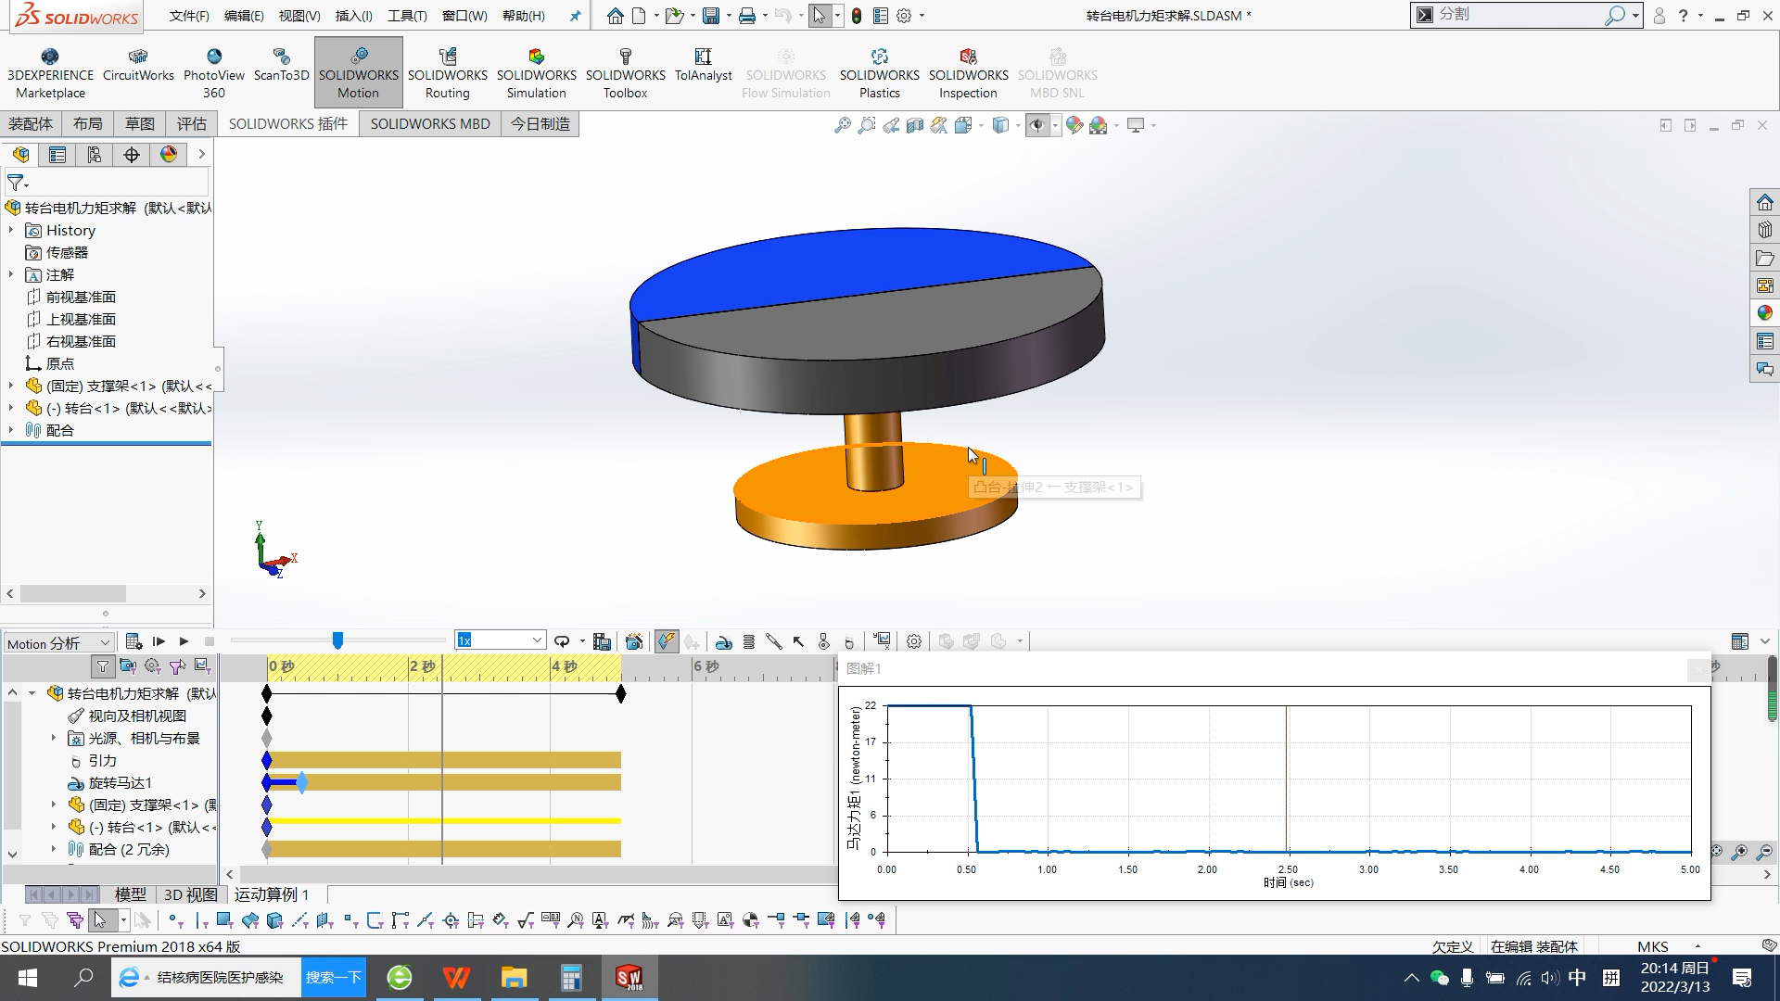
Task: Click the play button in timeline
Action: [x=184, y=640]
